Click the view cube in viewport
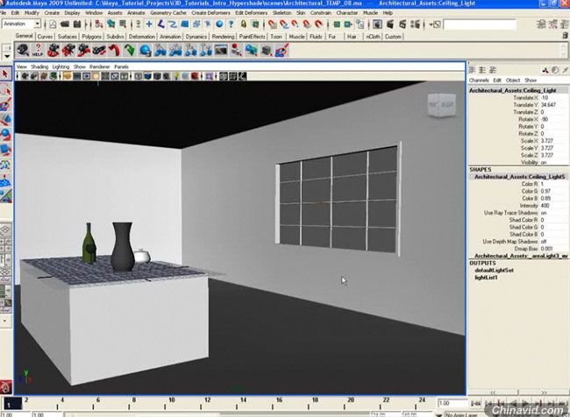The height and width of the screenshot is (417, 570). (x=441, y=105)
